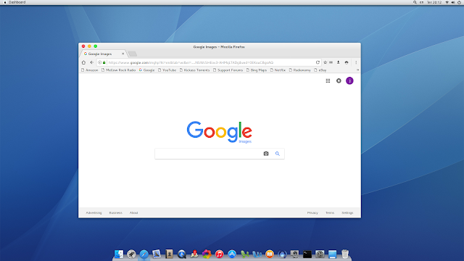Click the green padlock security icon
464x261 pixels.
pos(104,62)
